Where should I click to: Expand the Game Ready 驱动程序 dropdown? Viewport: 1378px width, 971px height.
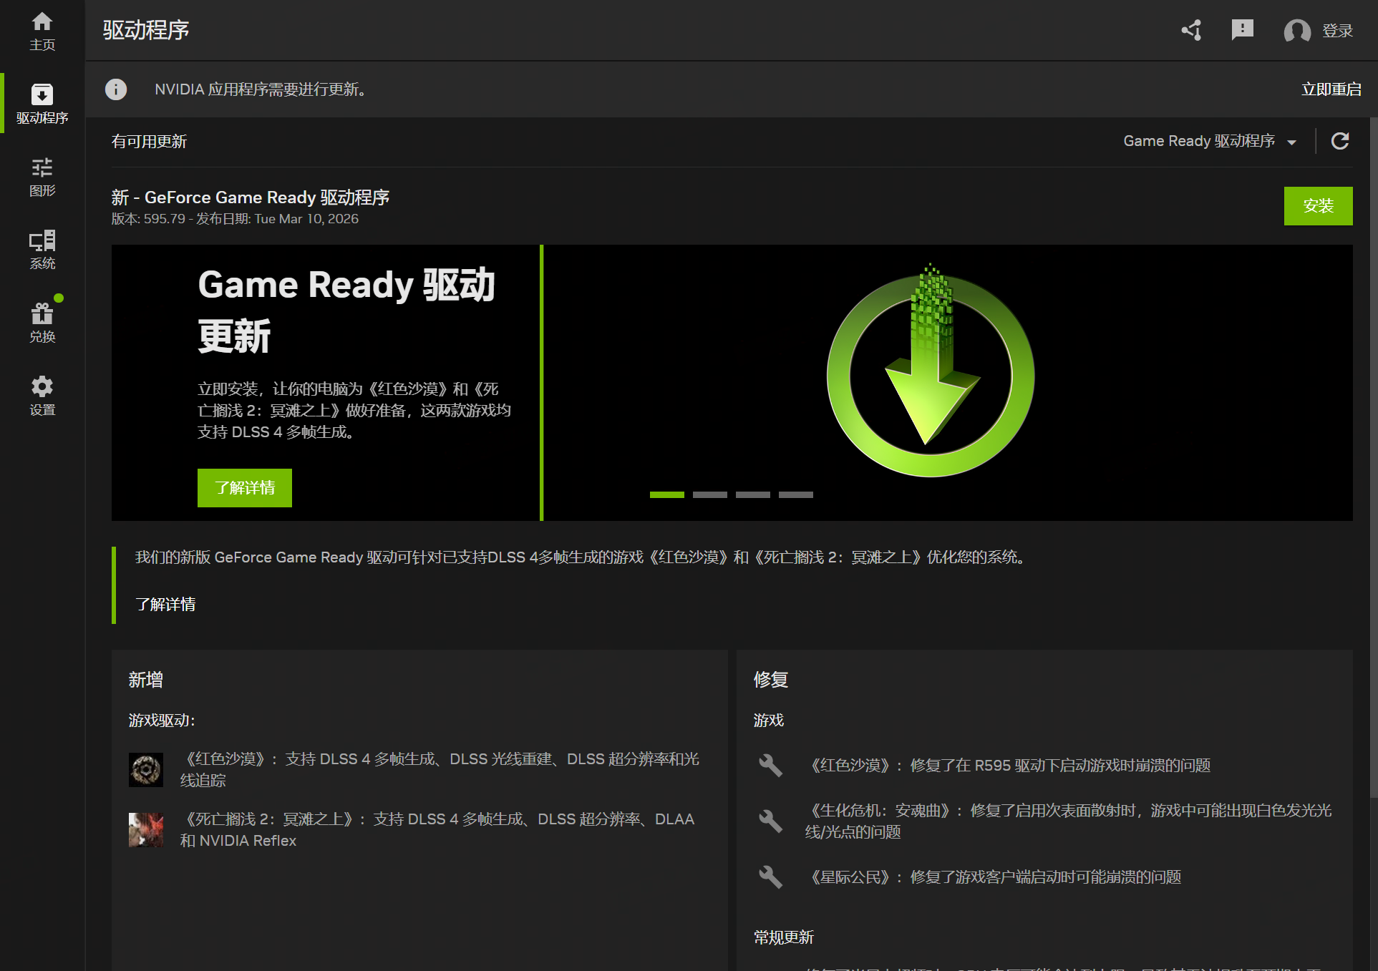click(x=1210, y=141)
